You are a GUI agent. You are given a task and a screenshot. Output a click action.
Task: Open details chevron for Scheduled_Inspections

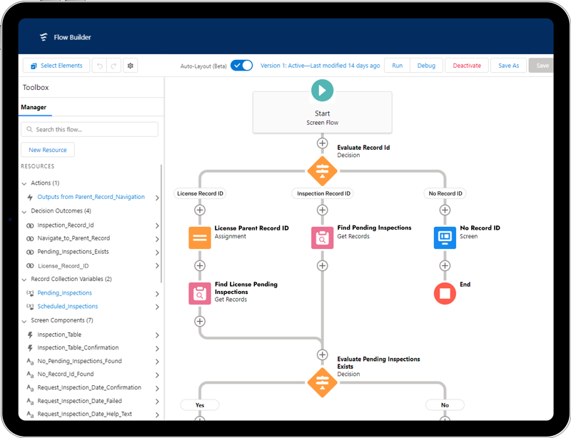click(x=157, y=307)
